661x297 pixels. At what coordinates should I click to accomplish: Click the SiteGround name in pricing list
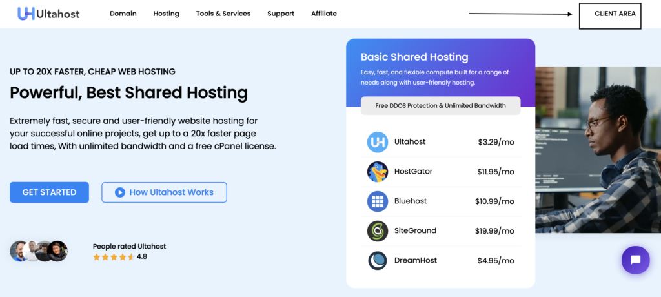pyautogui.click(x=415, y=230)
